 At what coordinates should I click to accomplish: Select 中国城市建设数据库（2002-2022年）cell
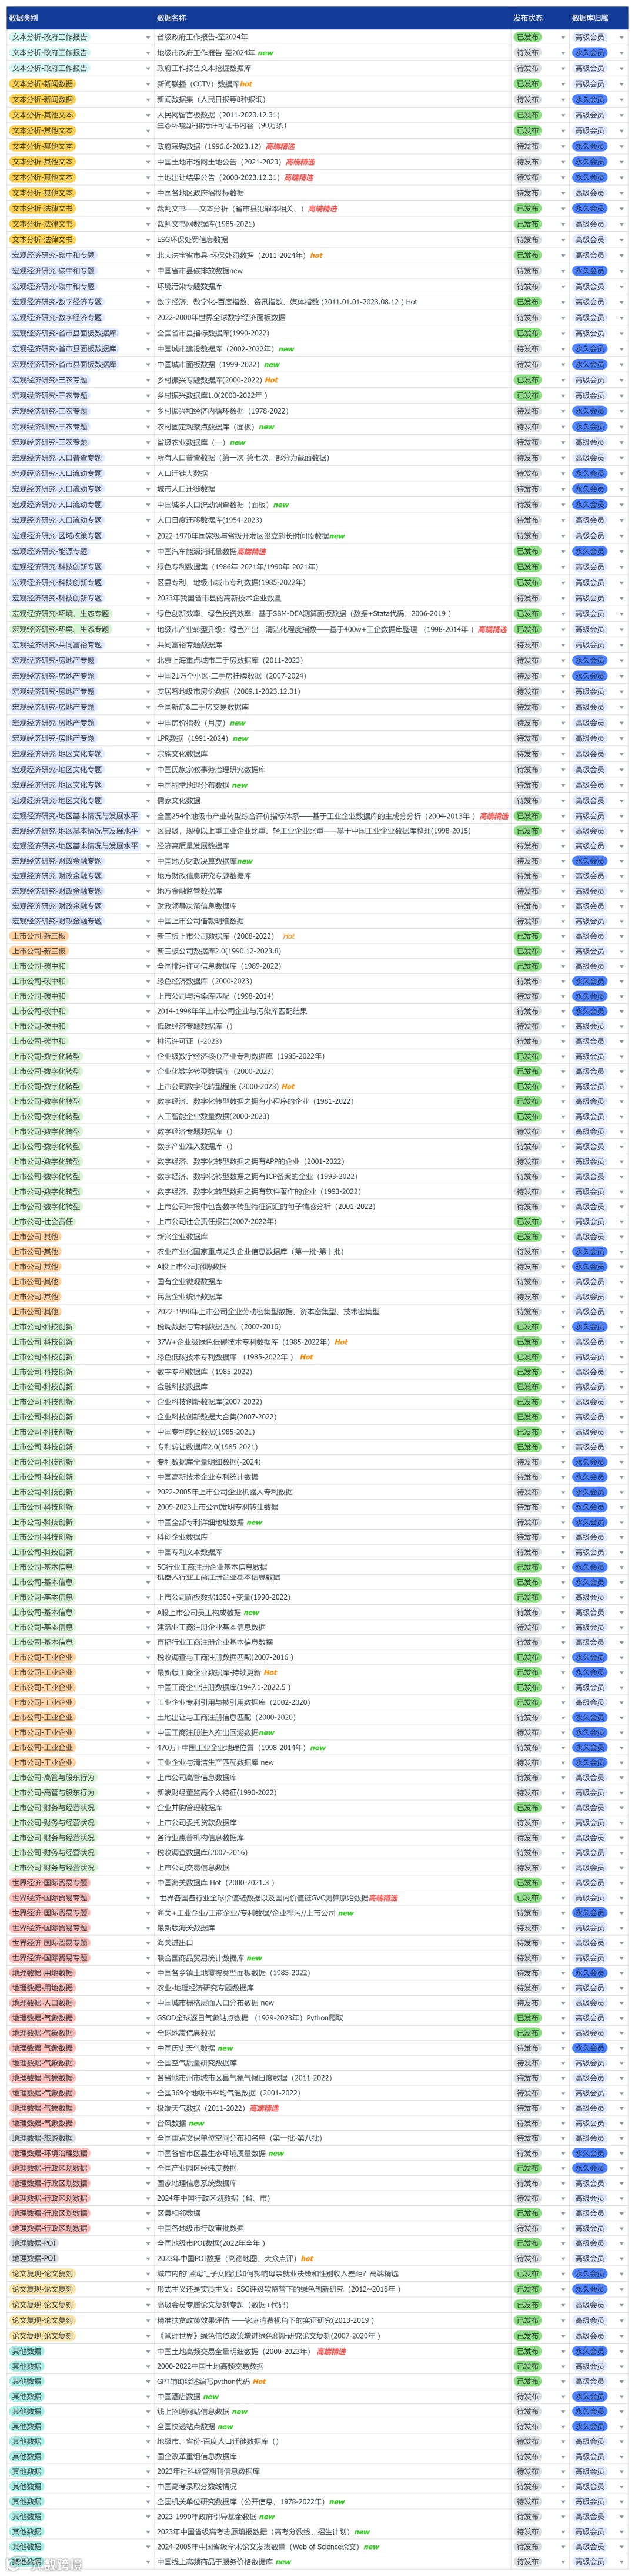tap(333, 349)
